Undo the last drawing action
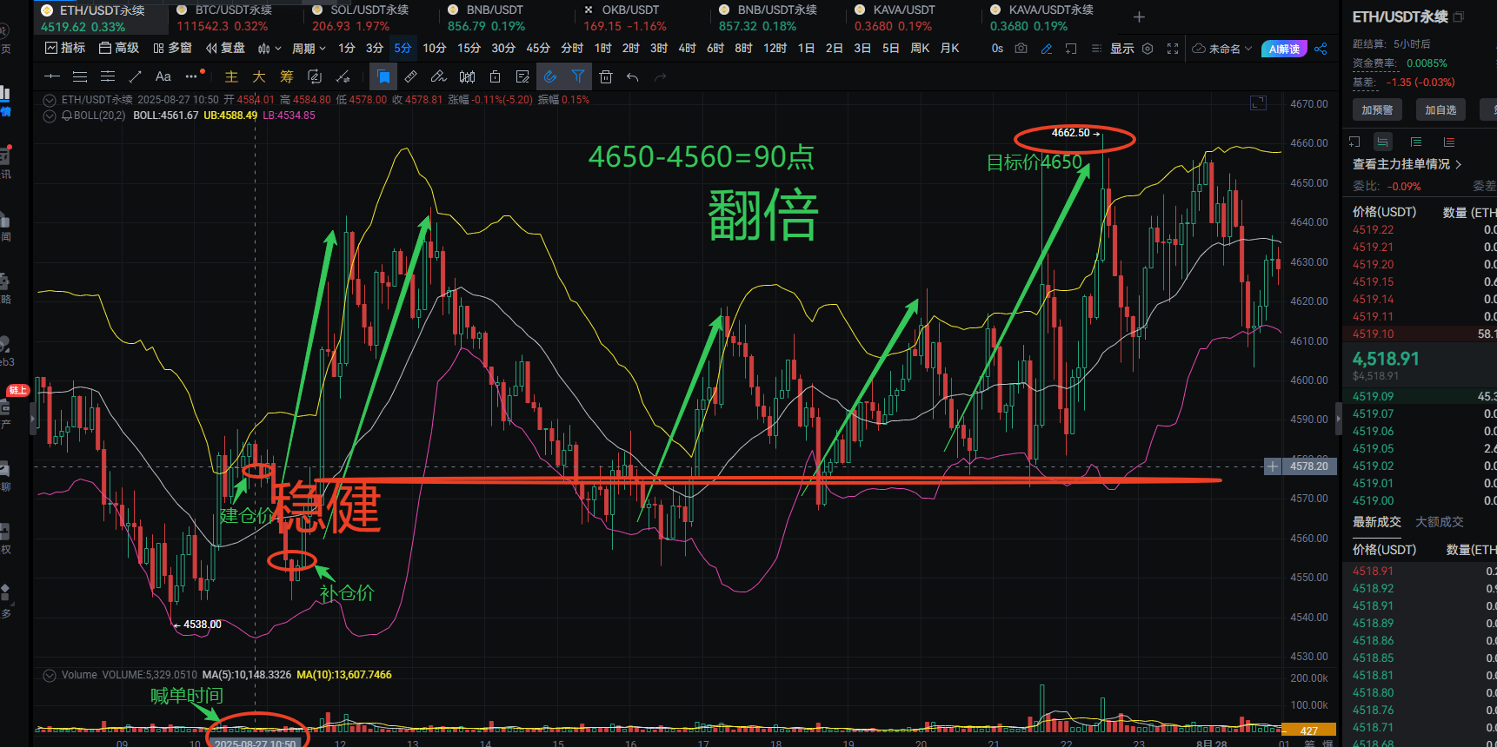The height and width of the screenshot is (747, 1497). click(x=633, y=76)
